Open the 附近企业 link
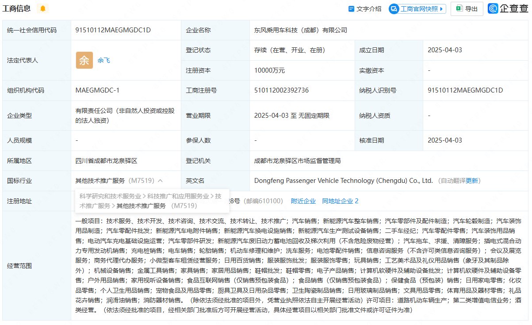 303,201
